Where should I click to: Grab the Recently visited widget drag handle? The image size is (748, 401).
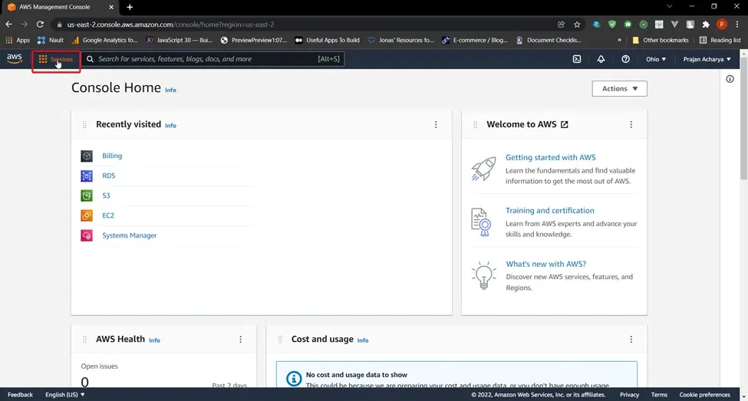click(x=84, y=124)
